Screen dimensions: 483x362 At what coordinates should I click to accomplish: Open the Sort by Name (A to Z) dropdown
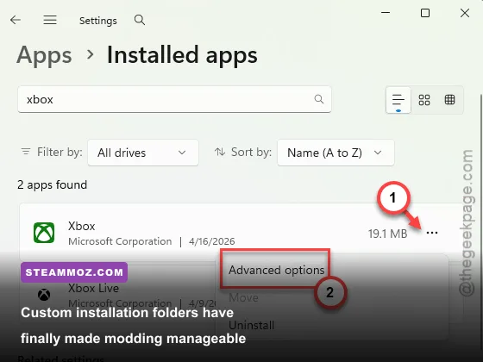[336, 153]
